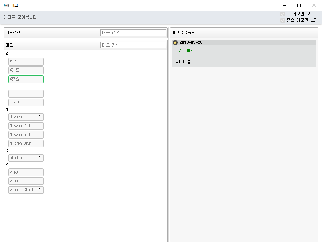
Task: Click the visual tag
Action: click(x=26, y=181)
